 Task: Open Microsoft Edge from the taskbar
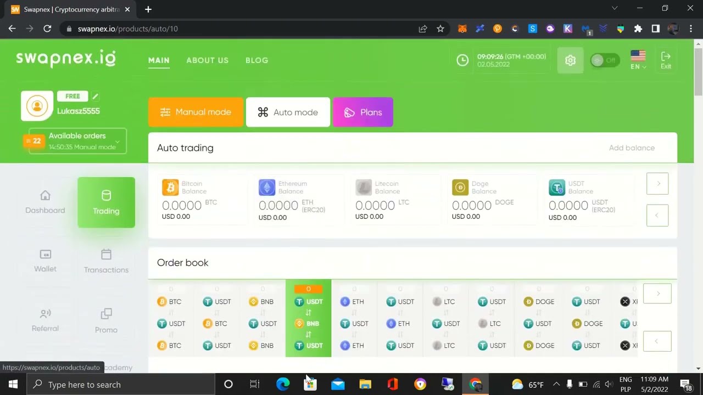click(283, 385)
